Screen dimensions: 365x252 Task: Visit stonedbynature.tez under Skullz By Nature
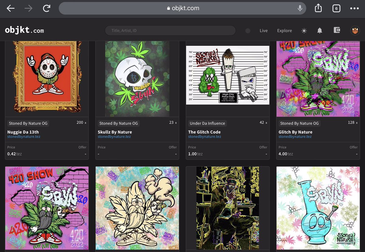(x=114, y=137)
